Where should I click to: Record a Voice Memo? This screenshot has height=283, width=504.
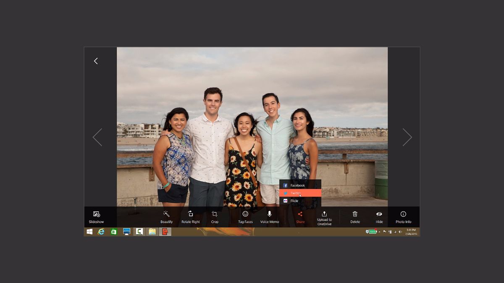(269, 216)
